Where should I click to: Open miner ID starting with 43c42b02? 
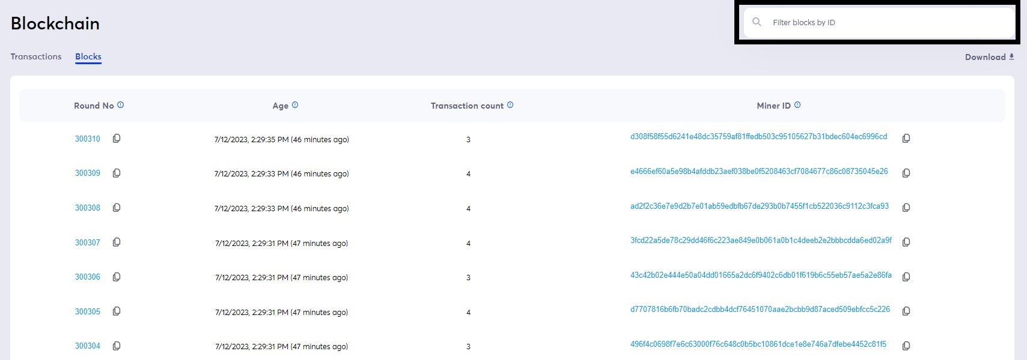(x=760, y=275)
